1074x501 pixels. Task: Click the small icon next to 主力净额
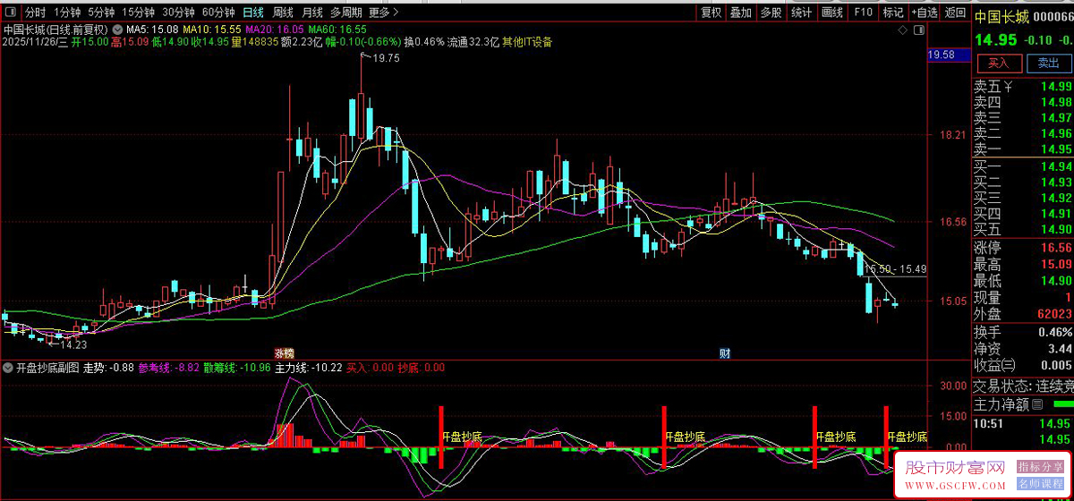click(1038, 404)
